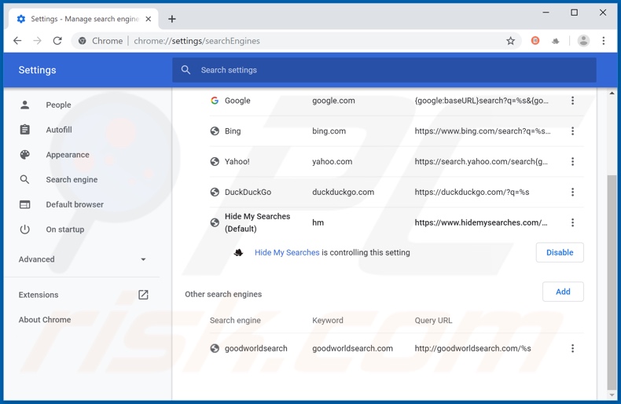Image resolution: width=621 pixels, height=404 pixels.
Task: Open the more actions menu for goodworldsearch
Action: pyautogui.click(x=572, y=348)
